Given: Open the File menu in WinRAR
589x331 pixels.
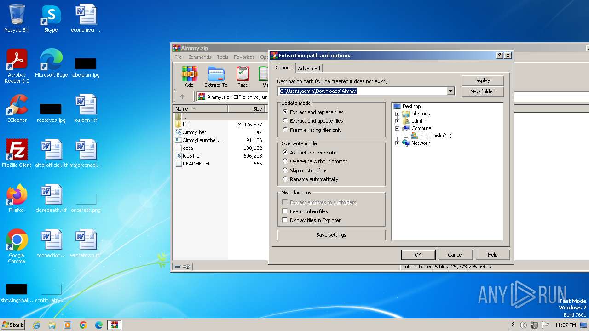Looking at the screenshot, I should 178,57.
